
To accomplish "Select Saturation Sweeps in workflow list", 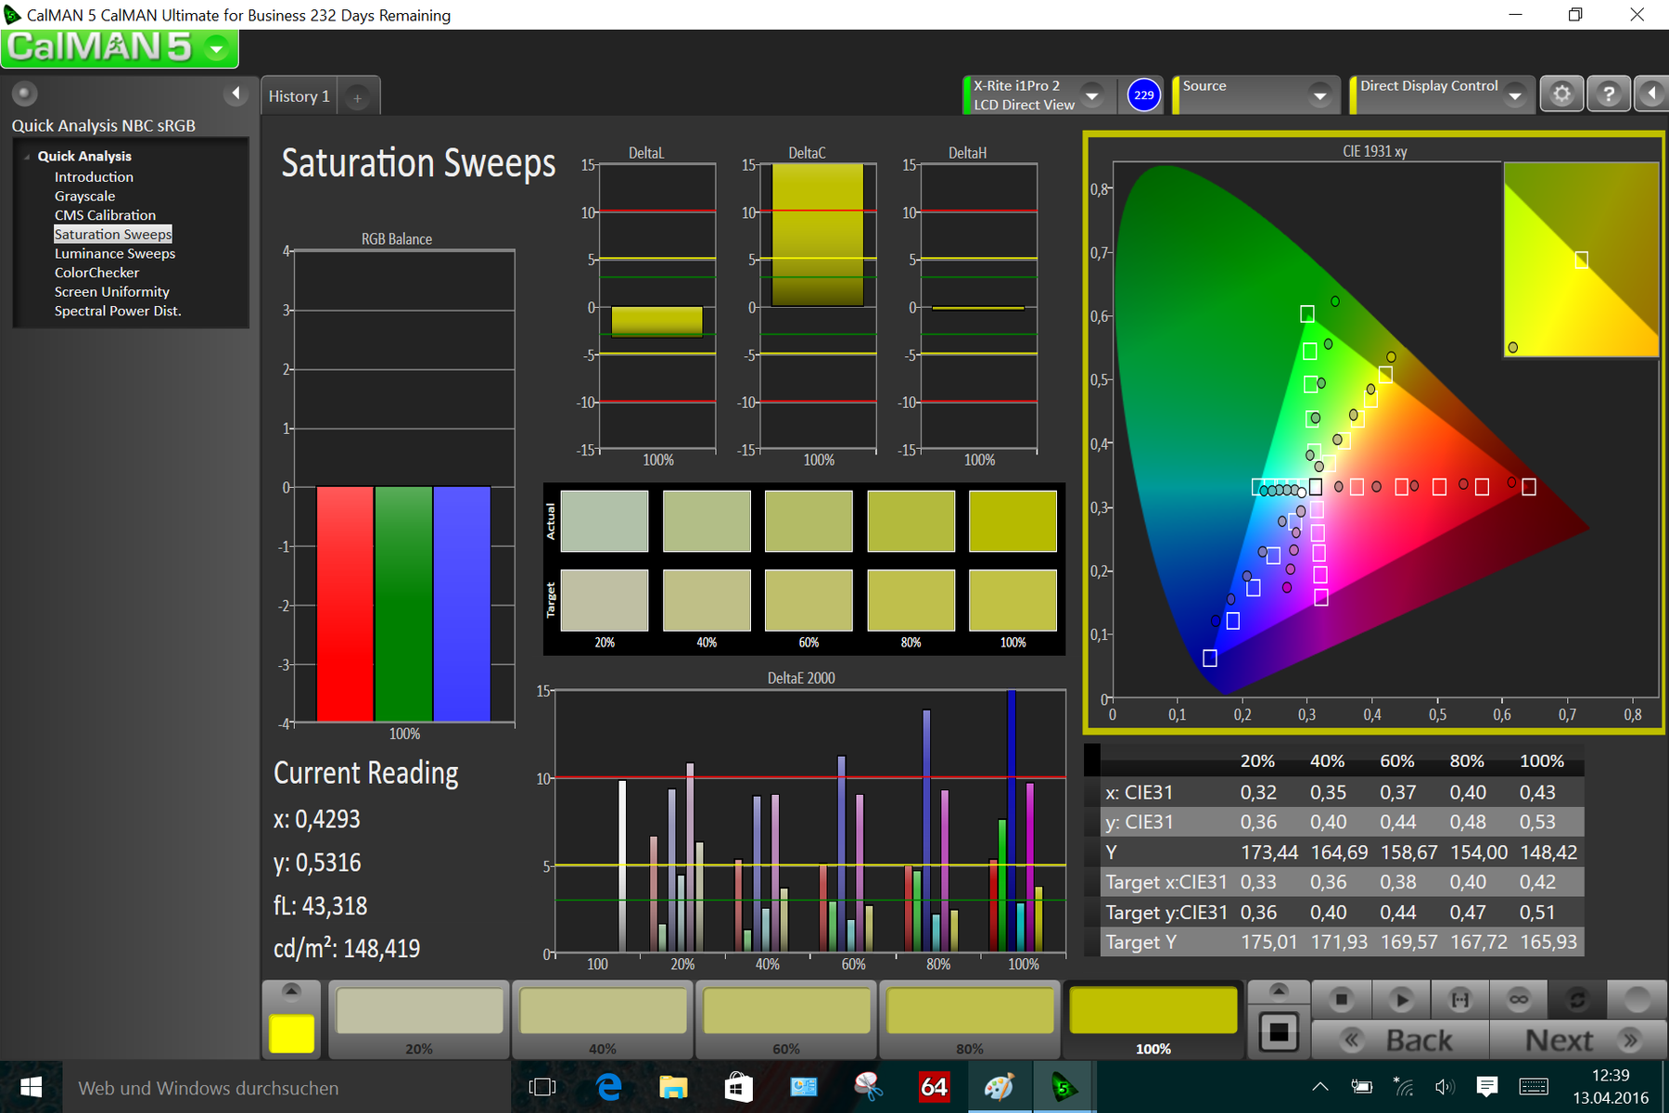I will pyautogui.click(x=113, y=235).
